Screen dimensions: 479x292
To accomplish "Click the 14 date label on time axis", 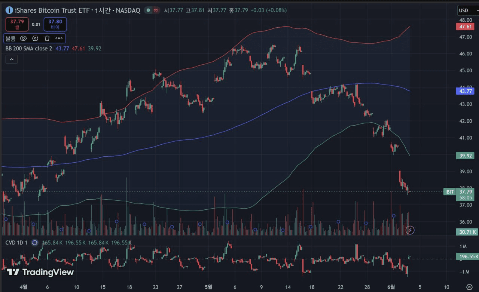I will (x=288, y=287).
